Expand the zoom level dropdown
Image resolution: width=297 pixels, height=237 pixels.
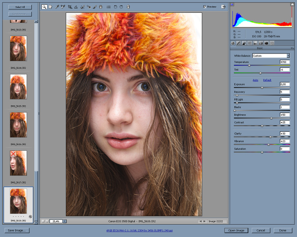click(65, 221)
